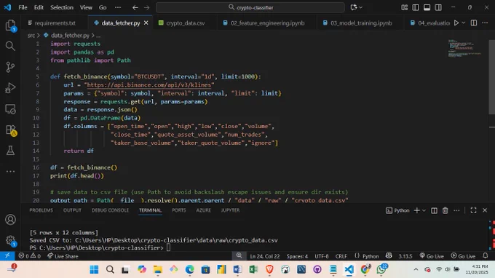Image resolution: width=495 pixels, height=278 pixels.
Task: Split the terminal
Action: (x=434, y=210)
